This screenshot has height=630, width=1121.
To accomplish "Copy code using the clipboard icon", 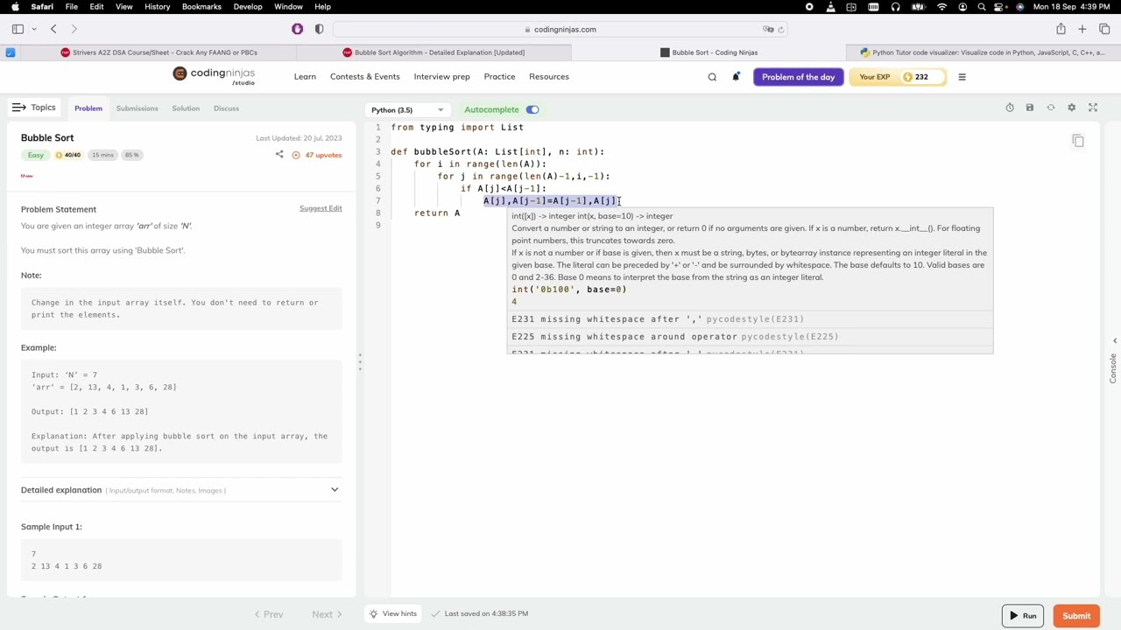I will click(1078, 141).
